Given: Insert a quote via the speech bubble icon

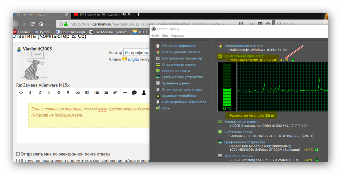Looking at the screenshot, I should pyautogui.click(x=135, y=93).
